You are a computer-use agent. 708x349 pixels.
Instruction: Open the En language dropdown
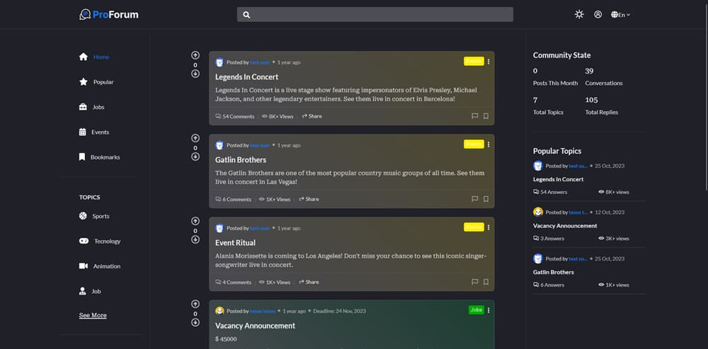click(x=620, y=14)
